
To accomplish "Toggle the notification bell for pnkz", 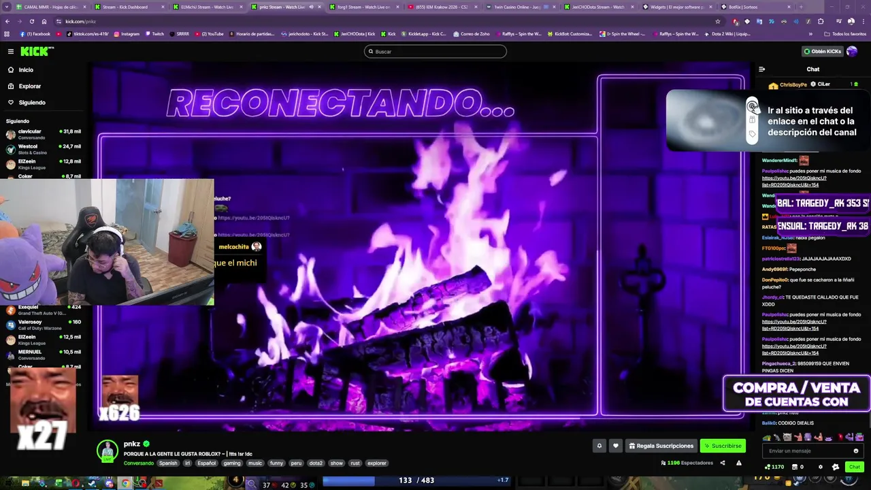I will pos(599,446).
